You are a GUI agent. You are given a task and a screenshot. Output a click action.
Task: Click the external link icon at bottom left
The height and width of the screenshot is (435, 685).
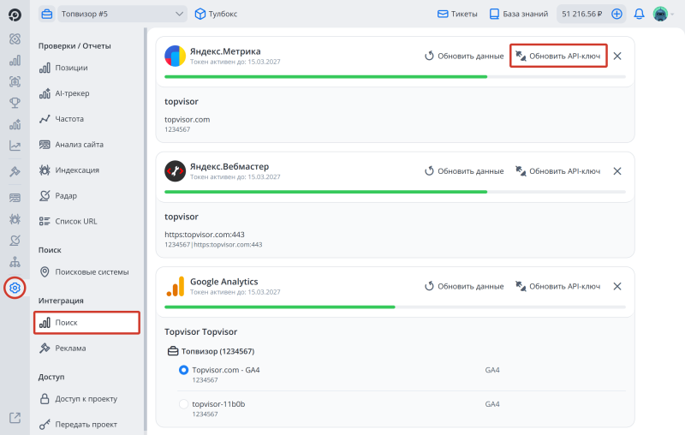(x=15, y=418)
